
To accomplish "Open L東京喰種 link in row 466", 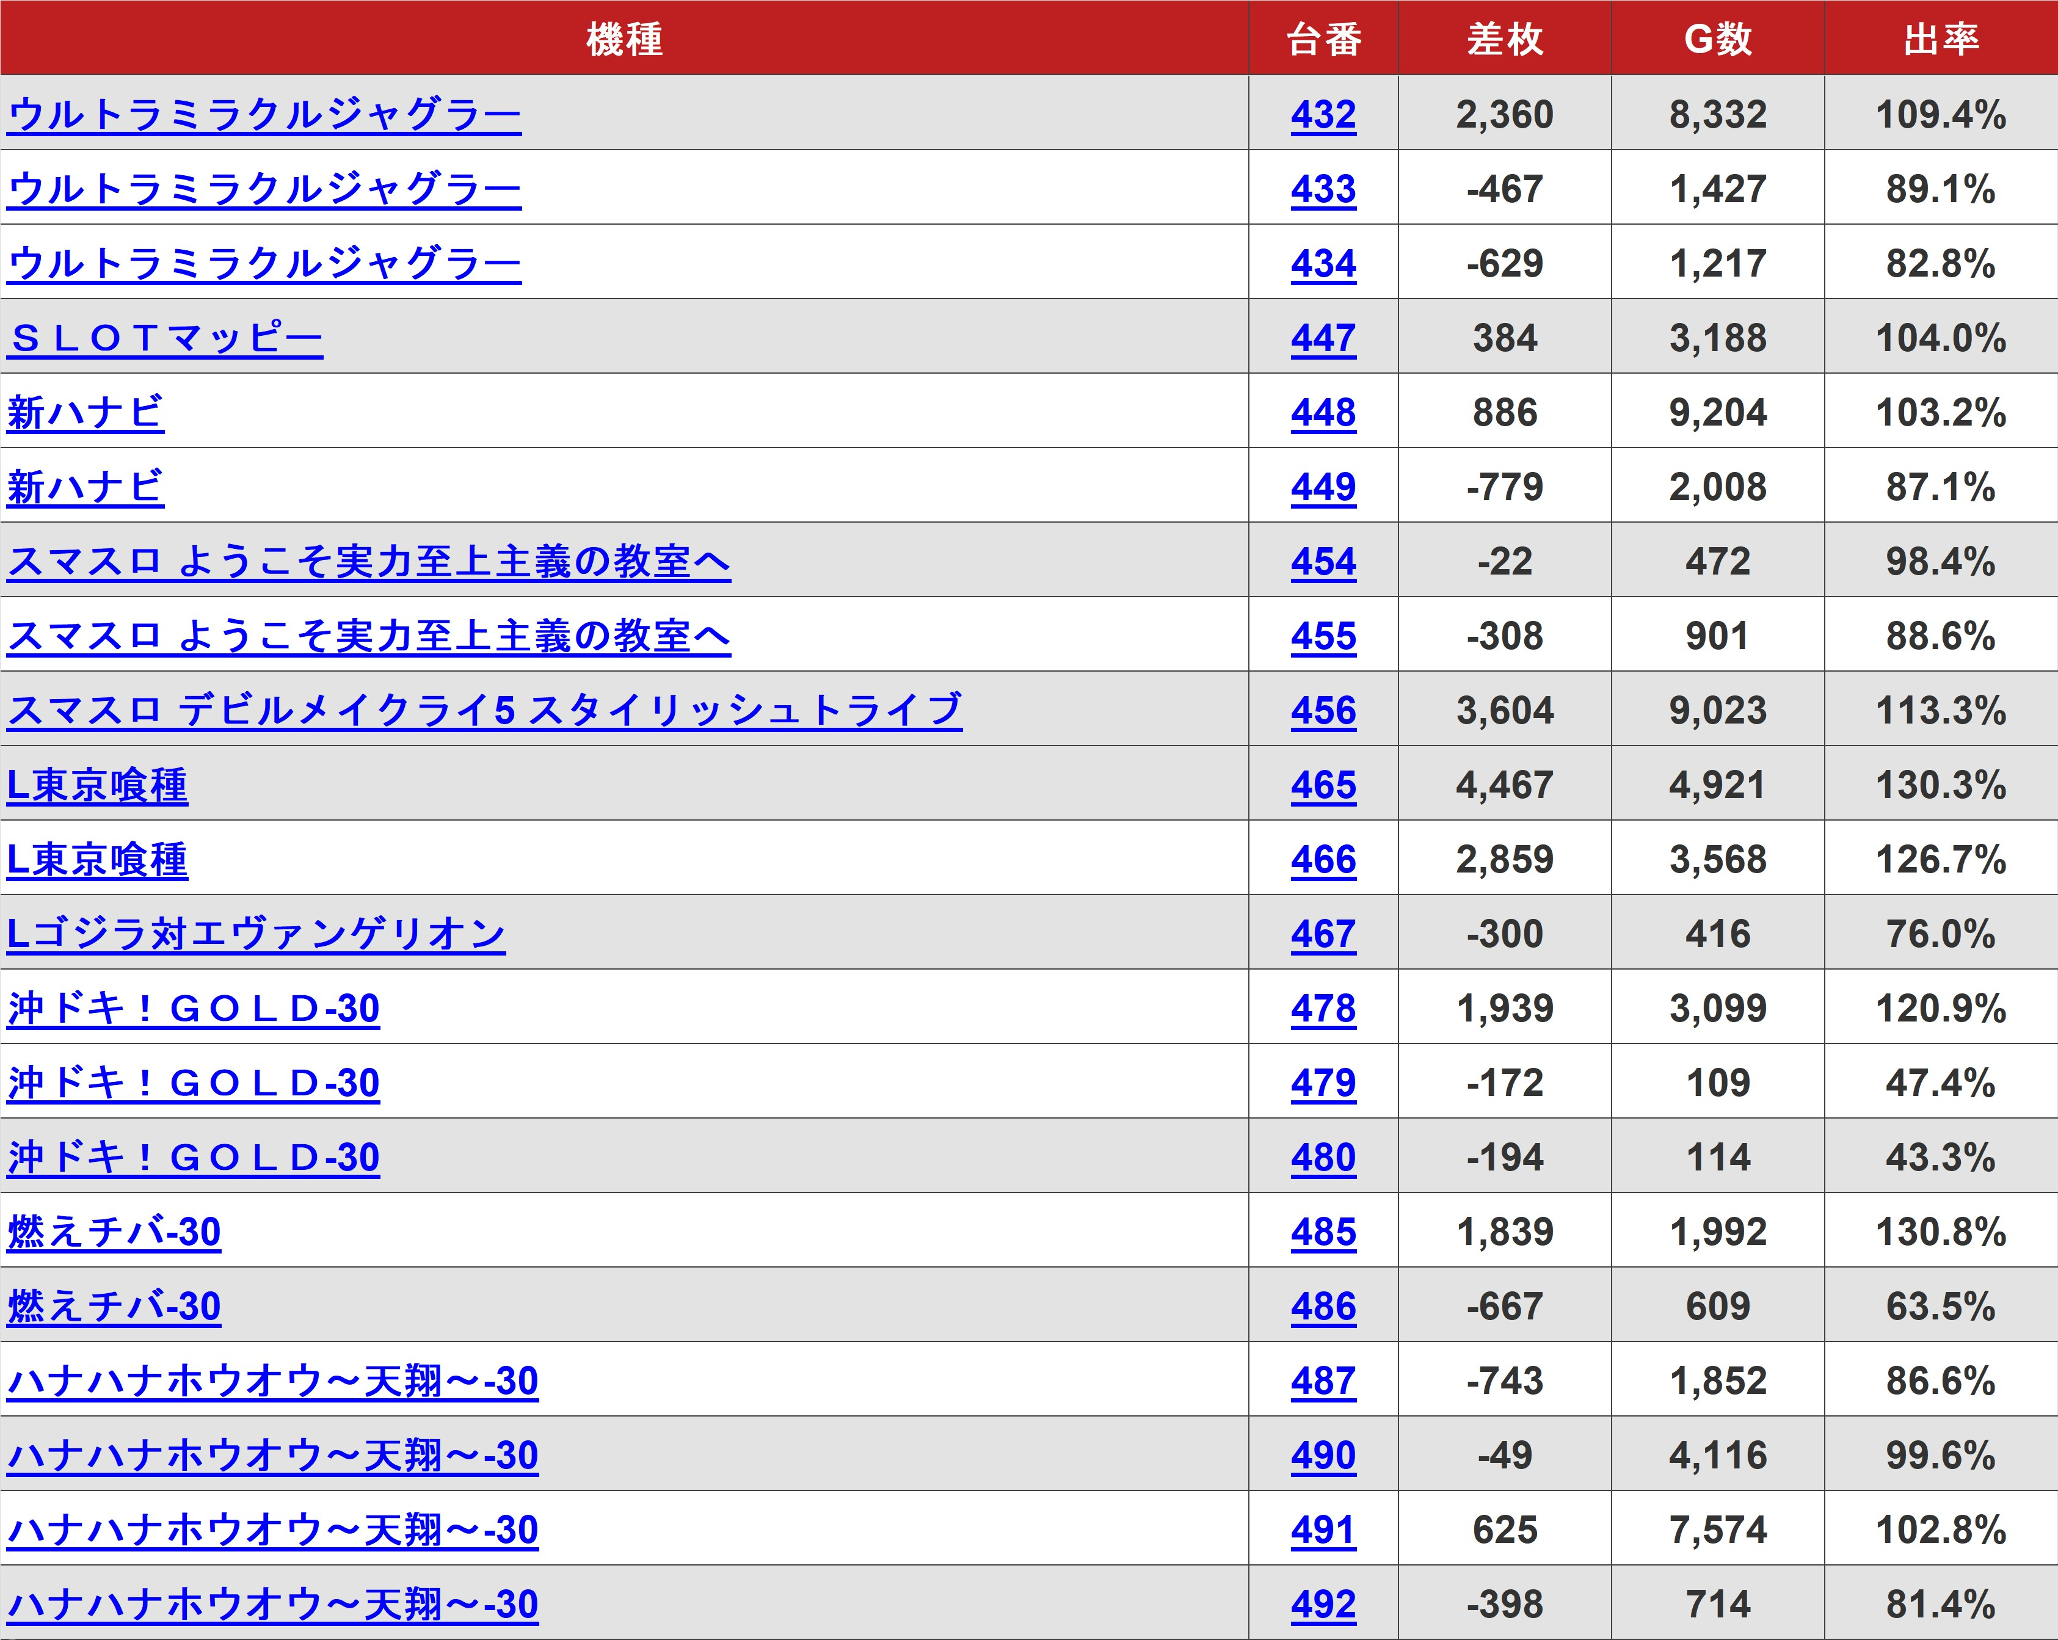I will point(97,859).
